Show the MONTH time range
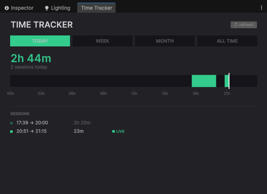Screen dimensions: 267x194 pos(165,41)
